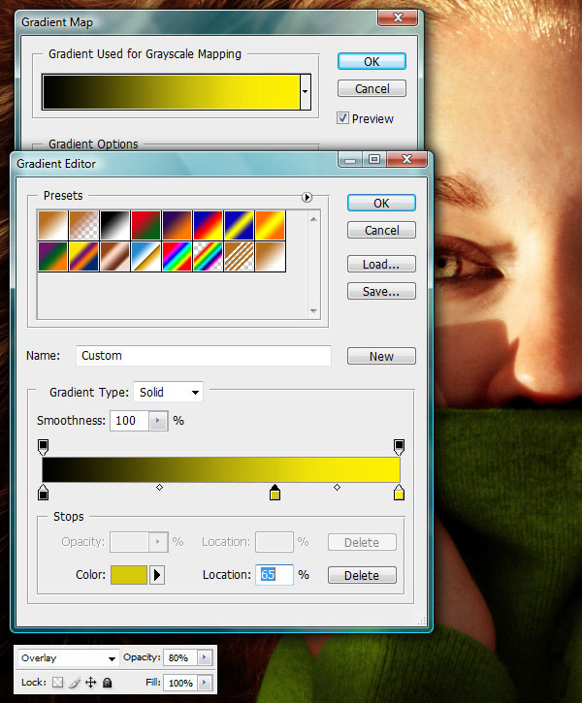Click the enabled Delete button for the color stop
Image resolution: width=582 pixels, height=703 pixels.
[362, 575]
